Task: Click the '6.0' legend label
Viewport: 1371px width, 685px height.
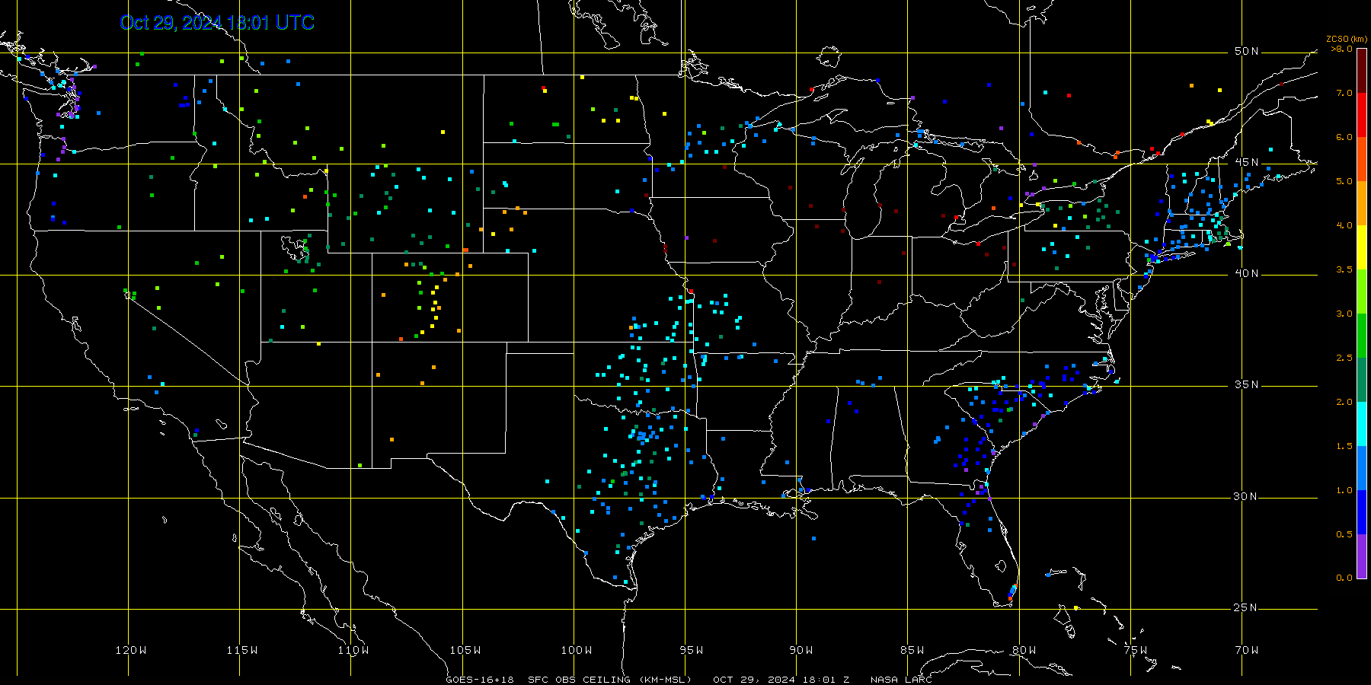Action: [1344, 137]
